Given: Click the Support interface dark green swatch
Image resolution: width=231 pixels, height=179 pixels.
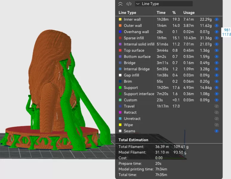Looking at the screenshot, I should (120, 94).
